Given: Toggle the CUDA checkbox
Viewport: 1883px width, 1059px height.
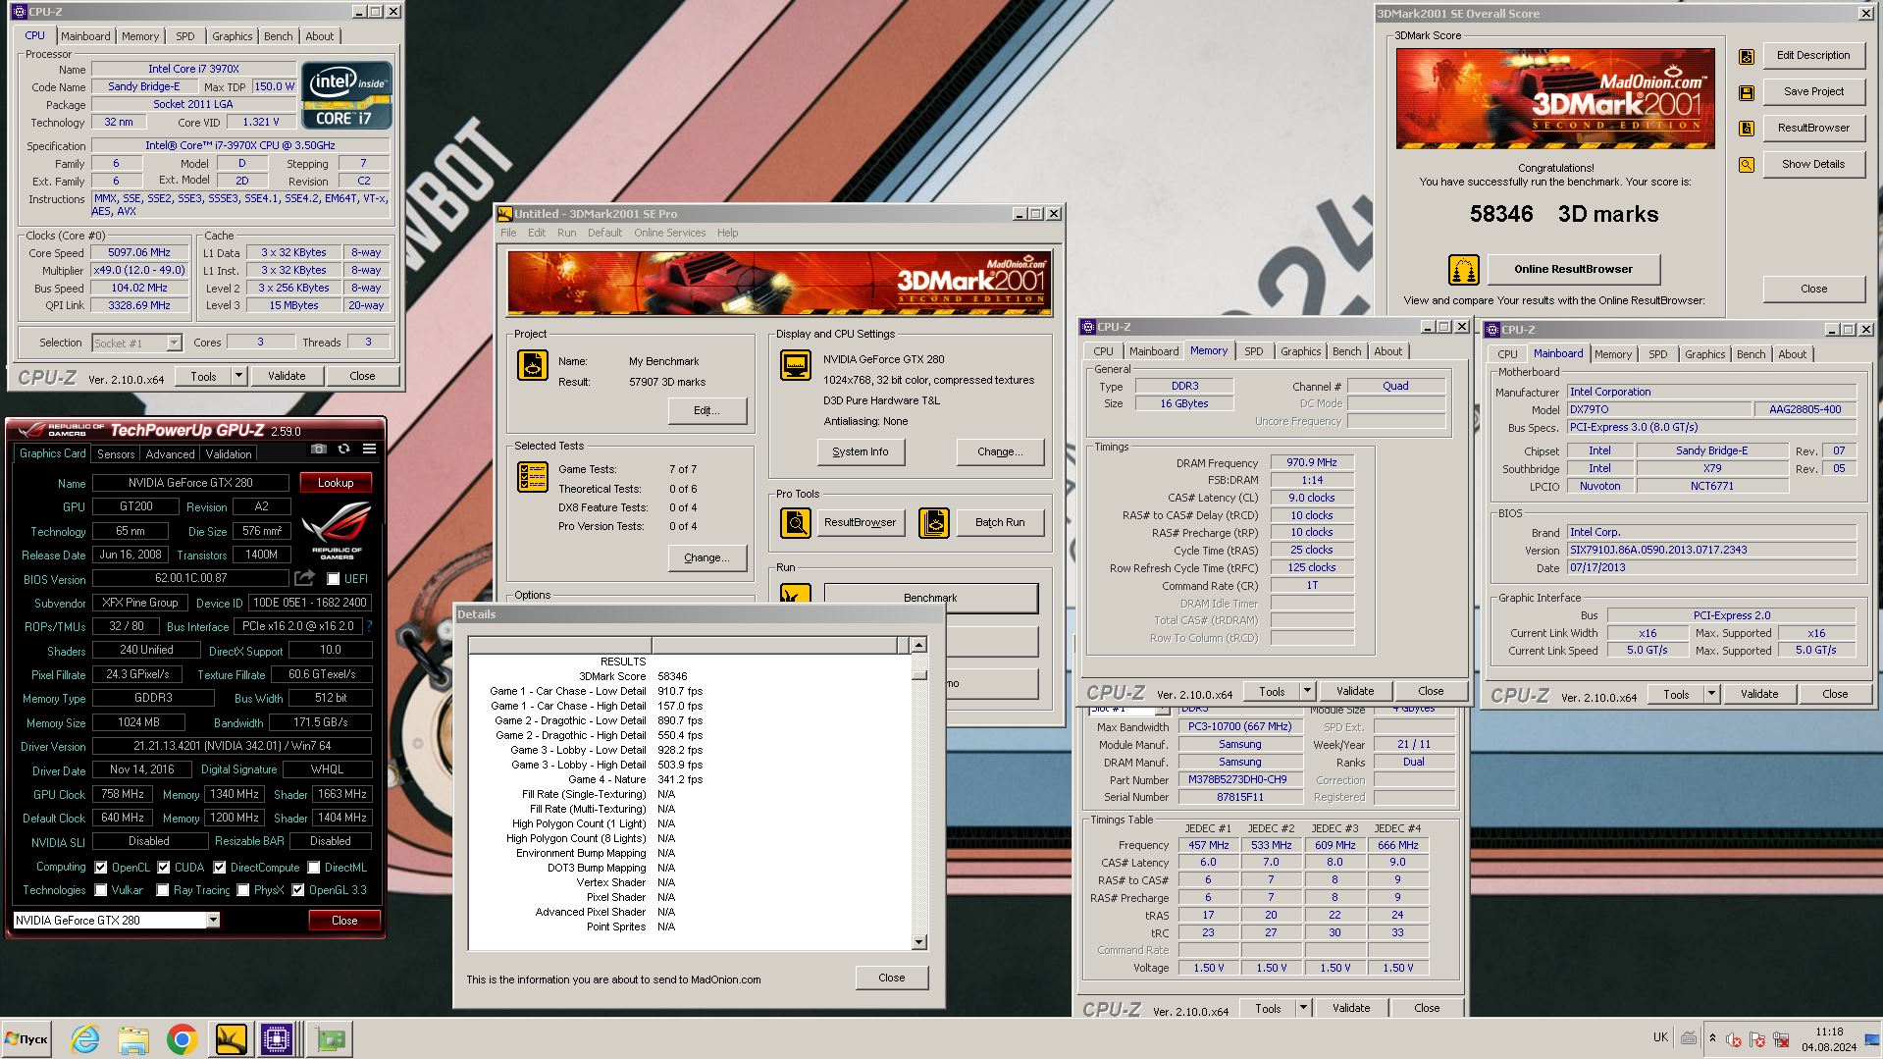Looking at the screenshot, I should (x=163, y=868).
